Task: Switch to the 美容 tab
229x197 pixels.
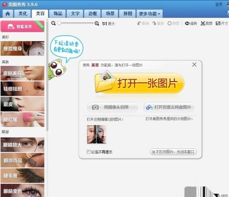Action: [x=40, y=14]
